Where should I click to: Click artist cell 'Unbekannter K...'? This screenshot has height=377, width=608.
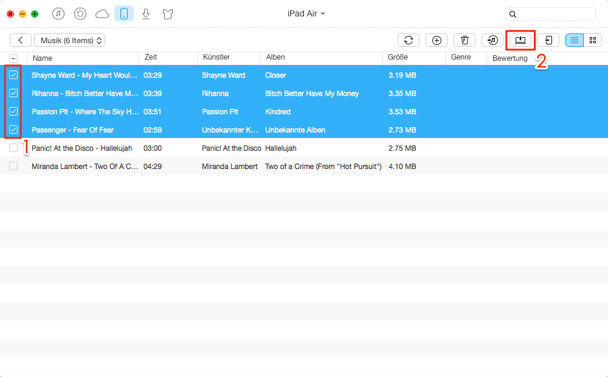tap(230, 130)
